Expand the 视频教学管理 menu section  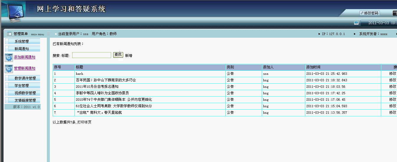tap(22, 93)
